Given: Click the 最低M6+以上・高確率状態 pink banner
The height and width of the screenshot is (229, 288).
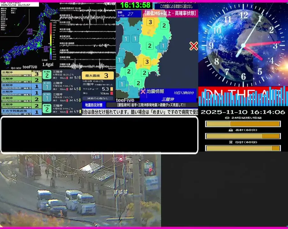Looking at the screenshot, I should (170, 13).
